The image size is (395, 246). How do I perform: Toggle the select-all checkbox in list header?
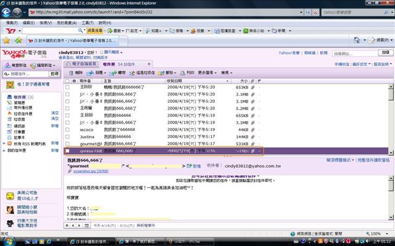[x=67, y=81]
